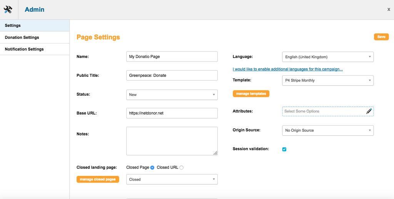This screenshot has width=394, height=199.
Task: Click the manage templates button
Action: tap(251, 94)
